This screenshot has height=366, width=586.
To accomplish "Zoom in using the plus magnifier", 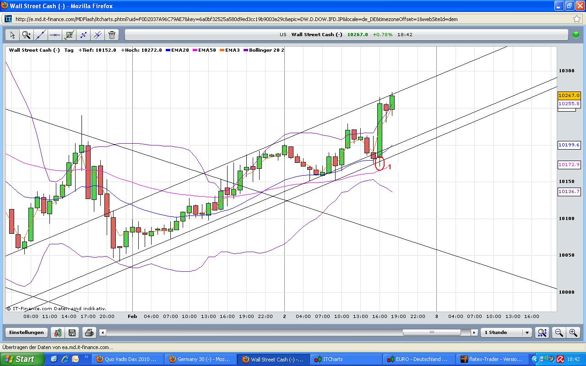I will pos(572,333).
